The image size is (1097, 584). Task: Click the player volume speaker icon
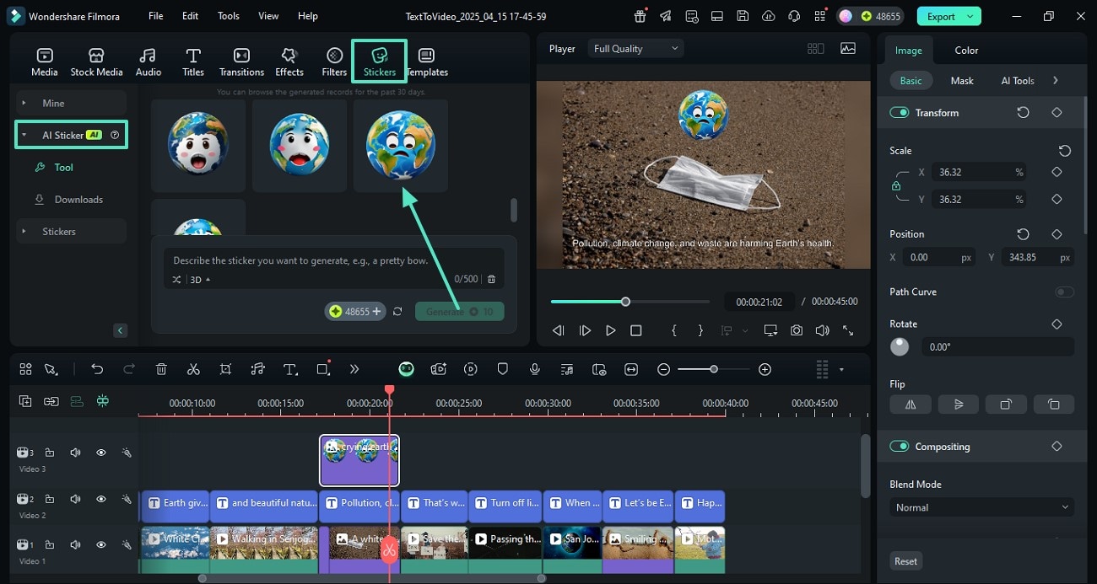(x=822, y=331)
